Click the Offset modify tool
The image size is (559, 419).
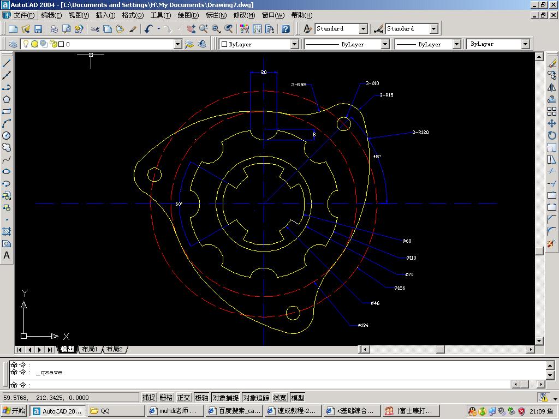(x=552, y=99)
